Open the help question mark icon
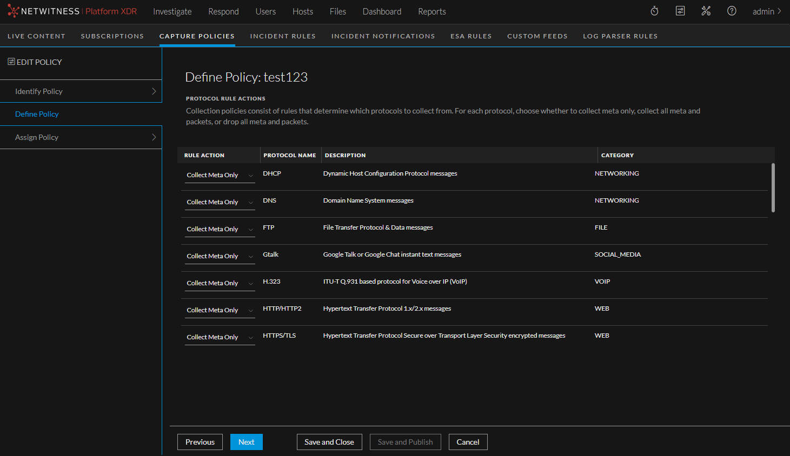 (x=732, y=11)
